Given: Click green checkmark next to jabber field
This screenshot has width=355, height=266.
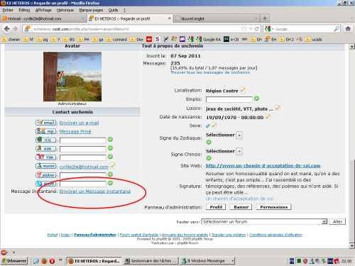Looking at the screenshot, I should [x=110, y=174].
